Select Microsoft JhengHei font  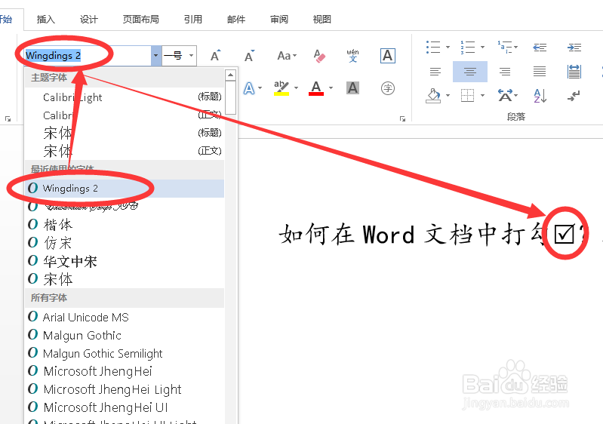pos(125,371)
